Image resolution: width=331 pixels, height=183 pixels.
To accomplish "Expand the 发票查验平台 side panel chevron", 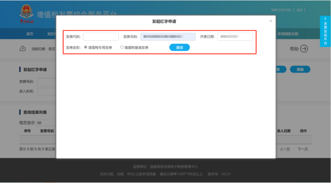I will tap(325, 19).
